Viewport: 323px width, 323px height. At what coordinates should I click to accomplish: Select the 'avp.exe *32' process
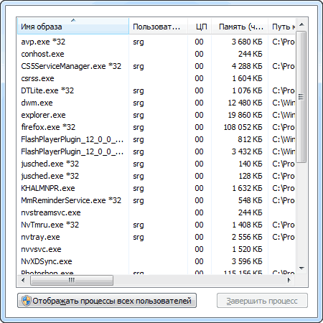point(156,42)
